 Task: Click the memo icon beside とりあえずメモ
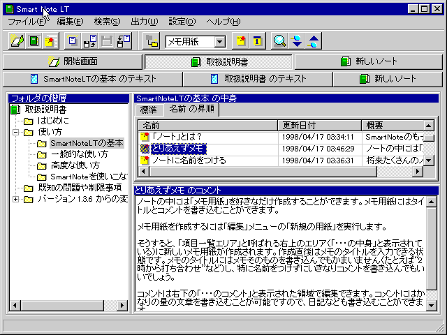(145, 149)
